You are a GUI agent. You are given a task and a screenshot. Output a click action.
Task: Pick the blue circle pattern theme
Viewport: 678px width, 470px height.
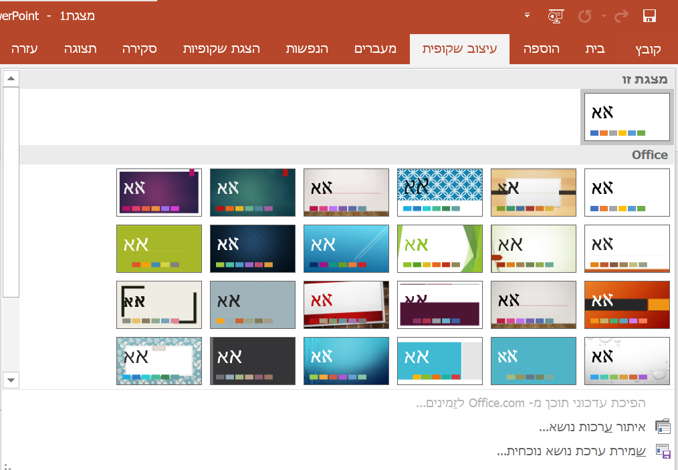tap(440, 193)
